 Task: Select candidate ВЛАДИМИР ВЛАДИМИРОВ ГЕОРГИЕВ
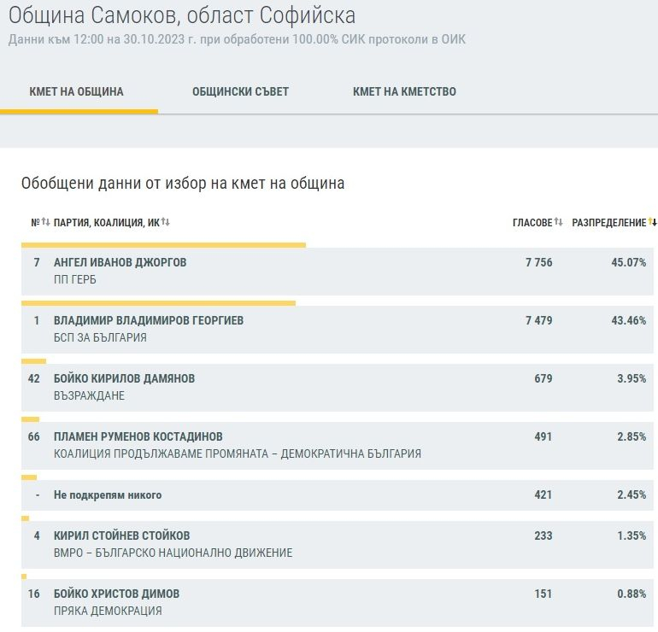click(x=149, y=321)
